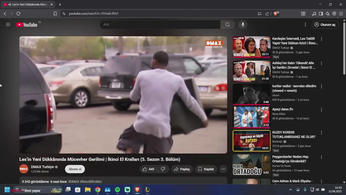Open tab search icon in toolbar
Viewport: 346px width, 195px height.
(x=303, y=14)
